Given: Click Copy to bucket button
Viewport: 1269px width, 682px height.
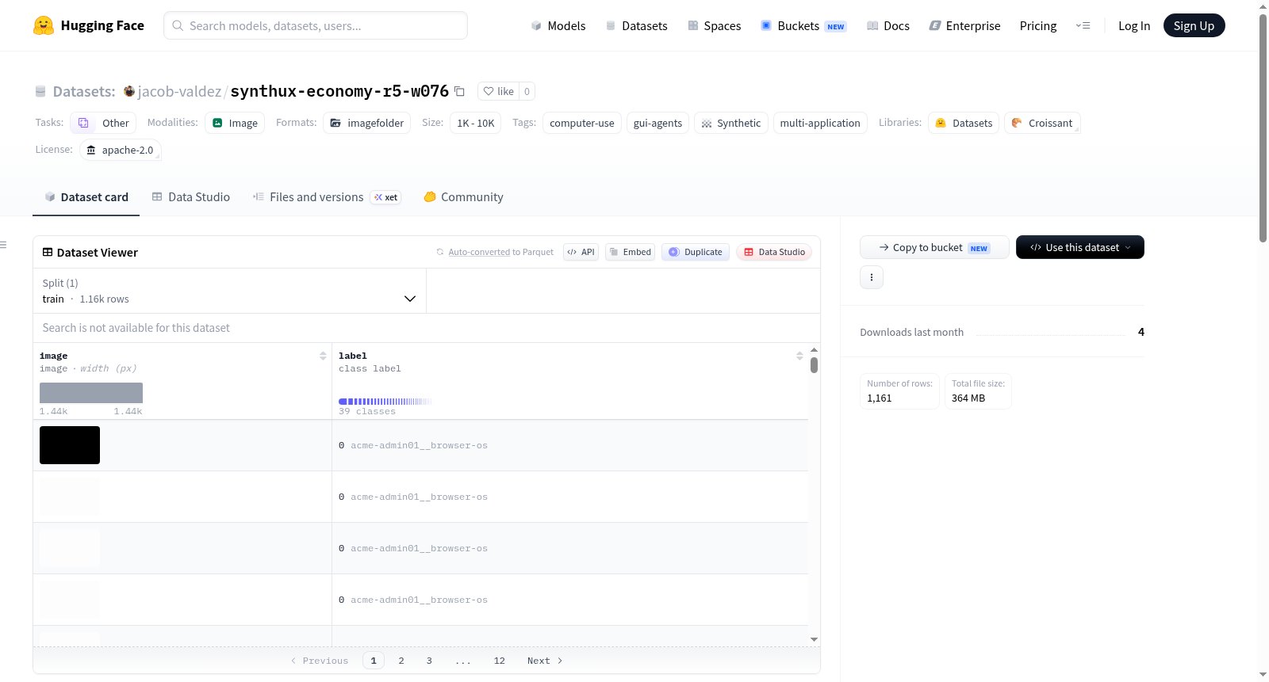Looking at the screenshot, I should point(934,247).
